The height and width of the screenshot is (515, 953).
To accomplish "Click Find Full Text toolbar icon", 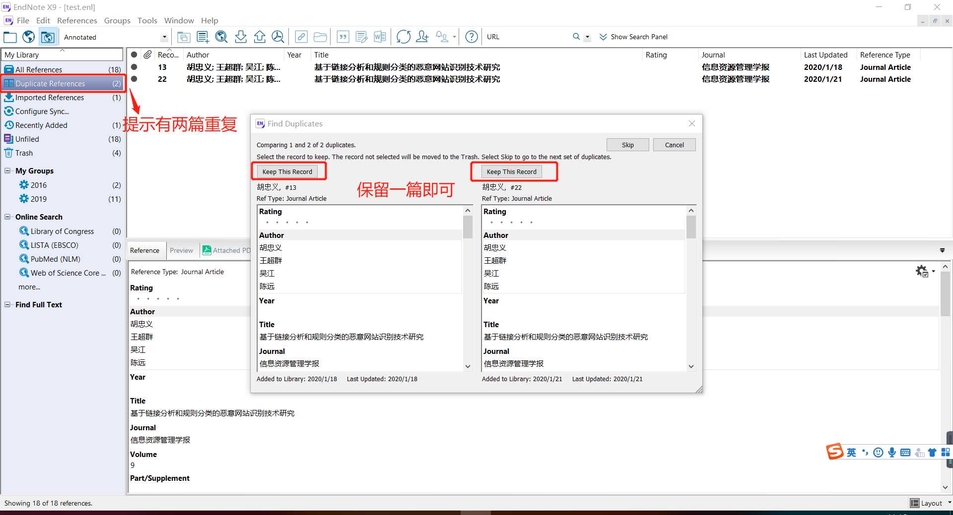I will pos(278,37).
